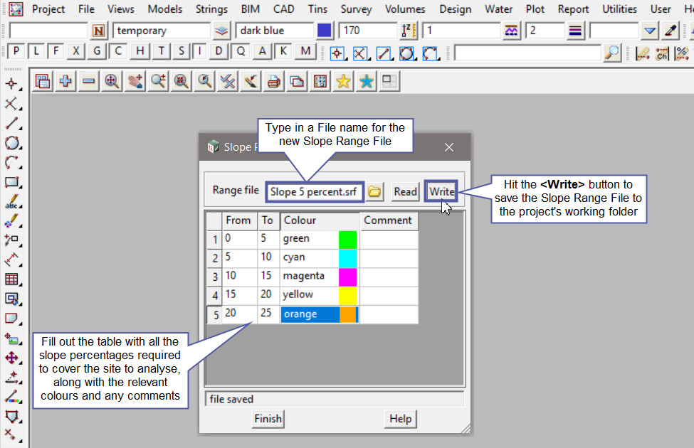This screenshot has width=694, height=448.
Task: Click the blue star icon in view toolbar
Action: coord(366,81)
